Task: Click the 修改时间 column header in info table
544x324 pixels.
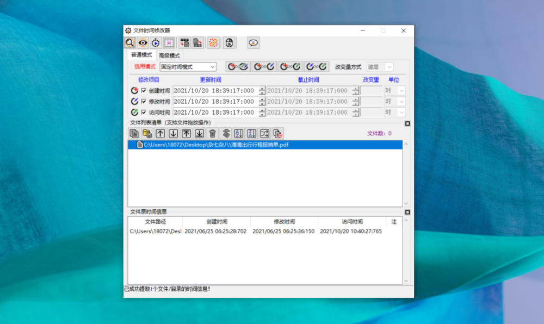Action: pyautogui.click(x=284, y=221)
